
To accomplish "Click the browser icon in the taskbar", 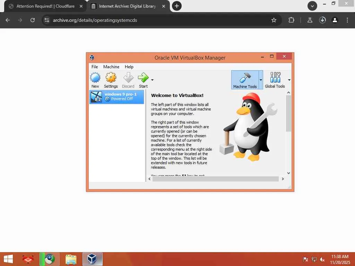I will pos(50,259).
